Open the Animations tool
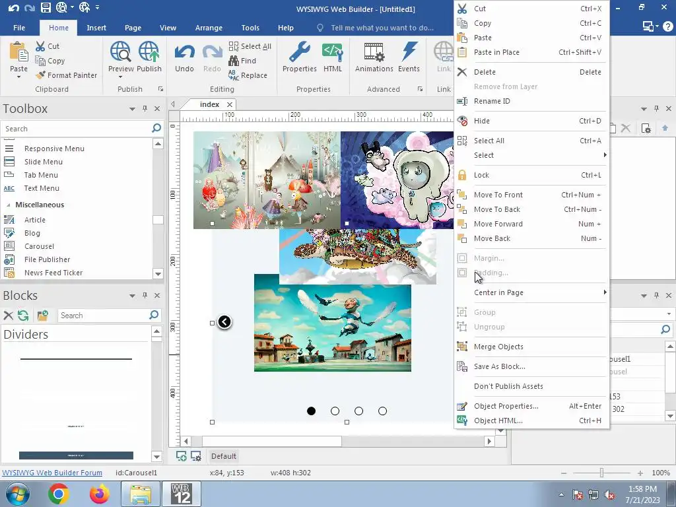 374,57
